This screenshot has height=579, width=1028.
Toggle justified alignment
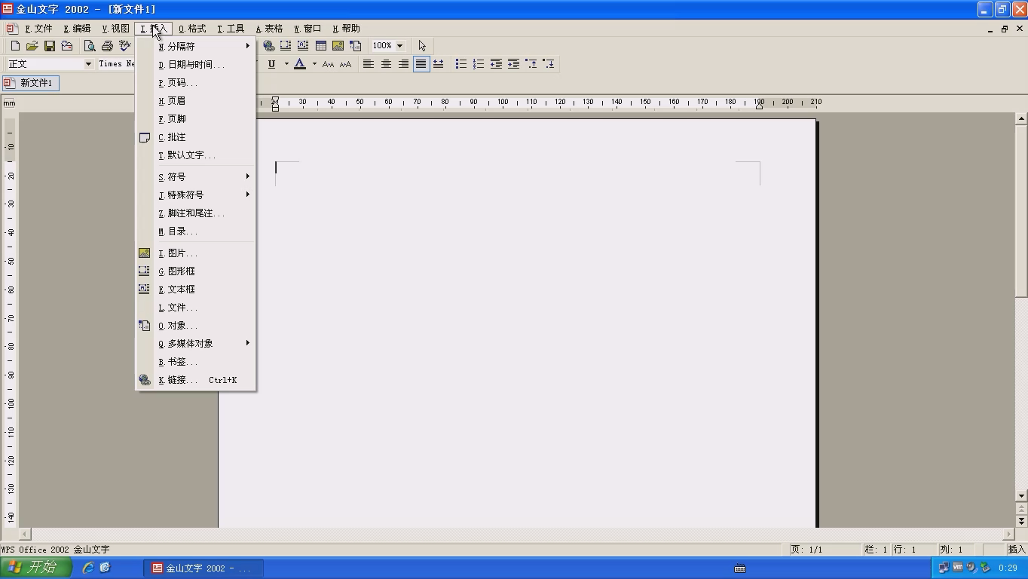pos(421,64)
